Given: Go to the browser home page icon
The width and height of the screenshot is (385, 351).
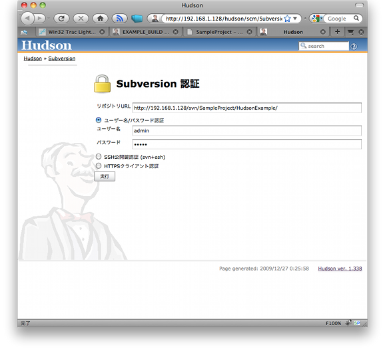Looking at the screenshot, I should pos(100,19).
